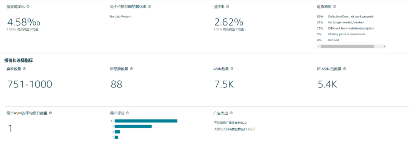The width and height of the screenshot is (409, 153).
Task: Click the left arrow of the 退货原因 scrollbar
Action: click(x=319, y=46)
